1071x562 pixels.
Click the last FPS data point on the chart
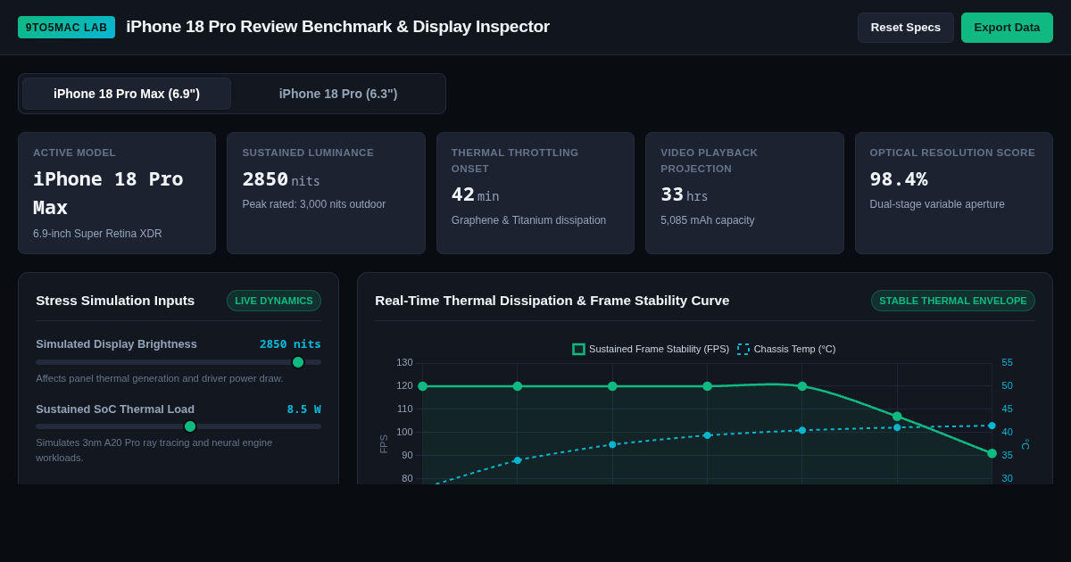pos(992,453)
